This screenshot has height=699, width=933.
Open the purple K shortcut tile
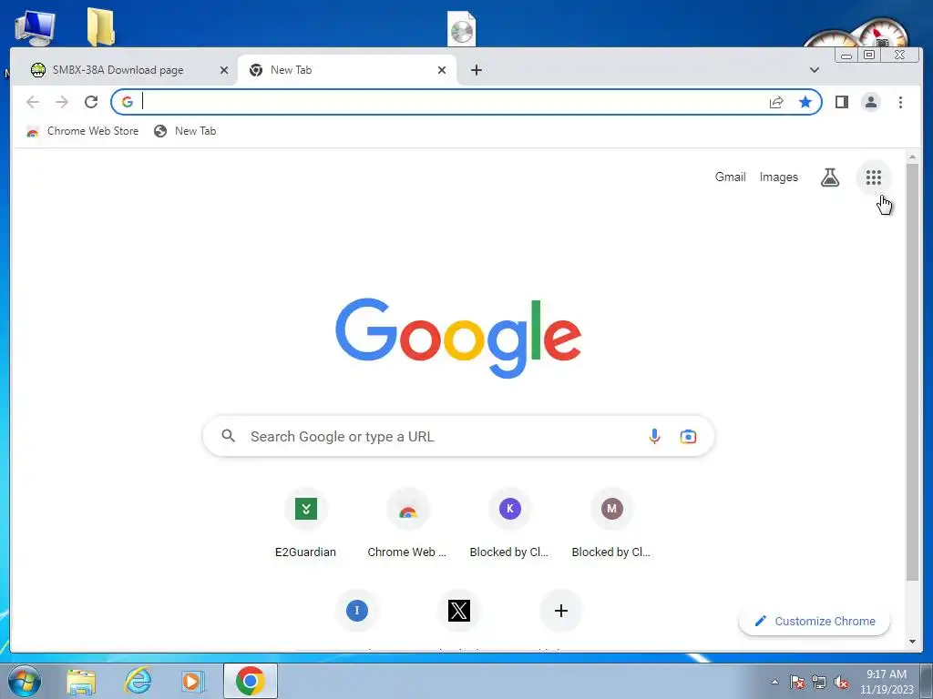click(509, 508)
